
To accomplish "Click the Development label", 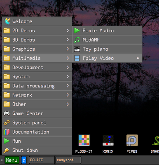I will tap(28, 68).
